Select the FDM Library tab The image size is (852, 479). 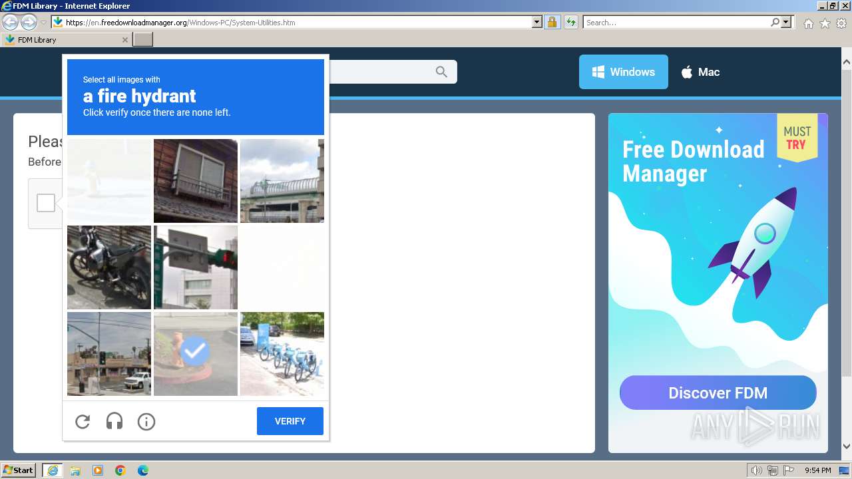tap(66, 40)
